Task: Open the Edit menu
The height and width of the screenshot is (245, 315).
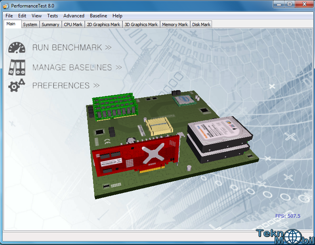Action: pyautogui.click(x=22, y=16)
